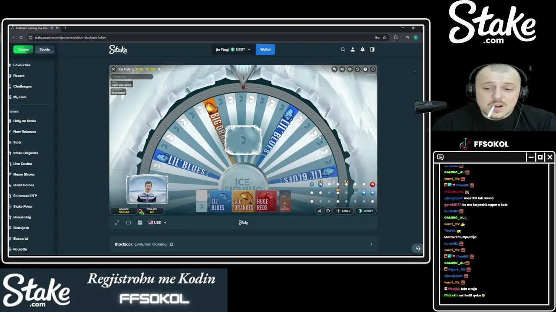Open New Releases category
This screenshot has width=556, height=312.
(25, 132)
